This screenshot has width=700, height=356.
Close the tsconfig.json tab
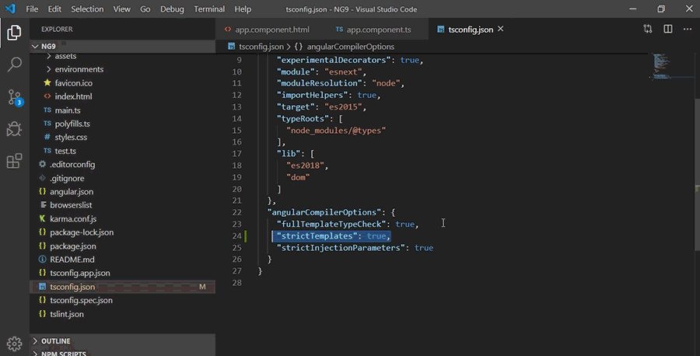501,30
